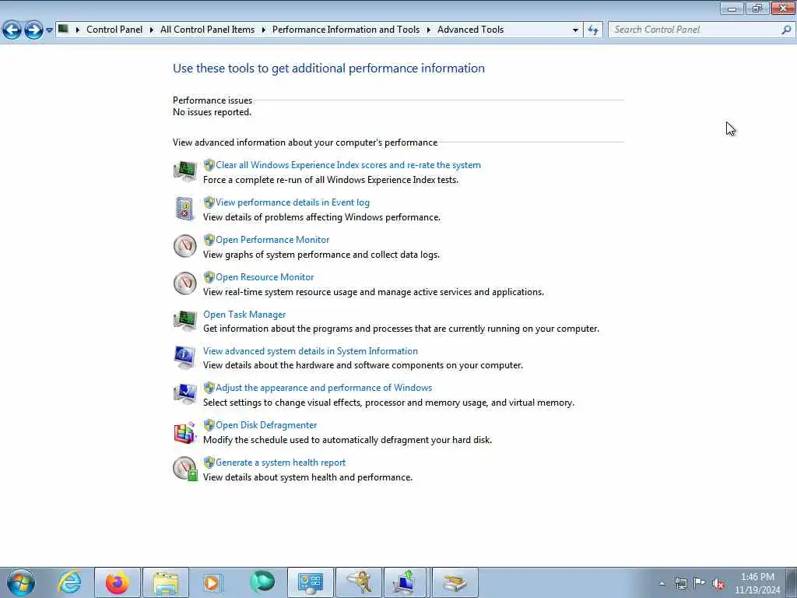
Task: Click the system health report gauge icon
Action: coord(184,469)
